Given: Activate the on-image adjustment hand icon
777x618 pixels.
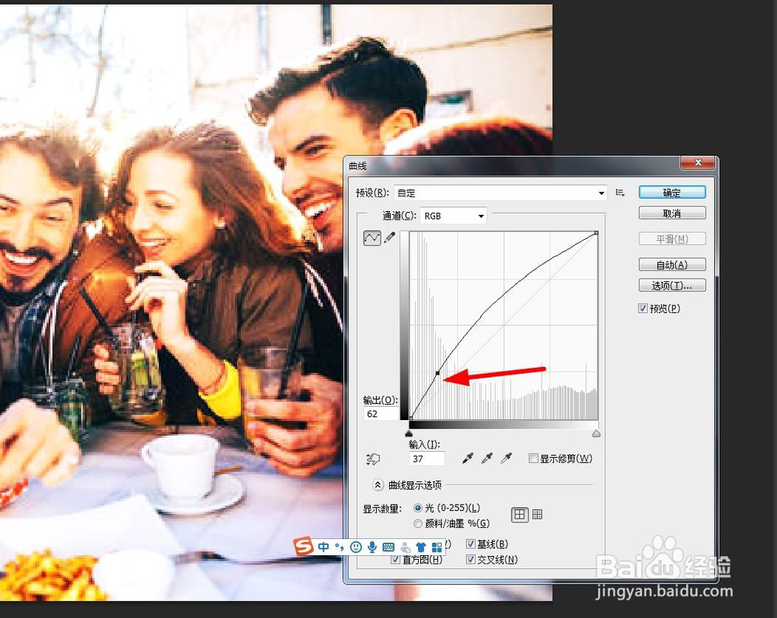Looking at the screenshot, I should point(372,459).
